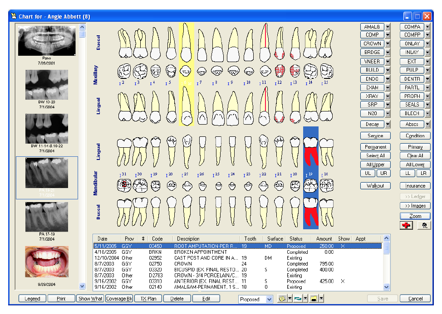Click the CROWN procedure button
Viewport: 442px width, 314px height.
(x=372, y=44)
